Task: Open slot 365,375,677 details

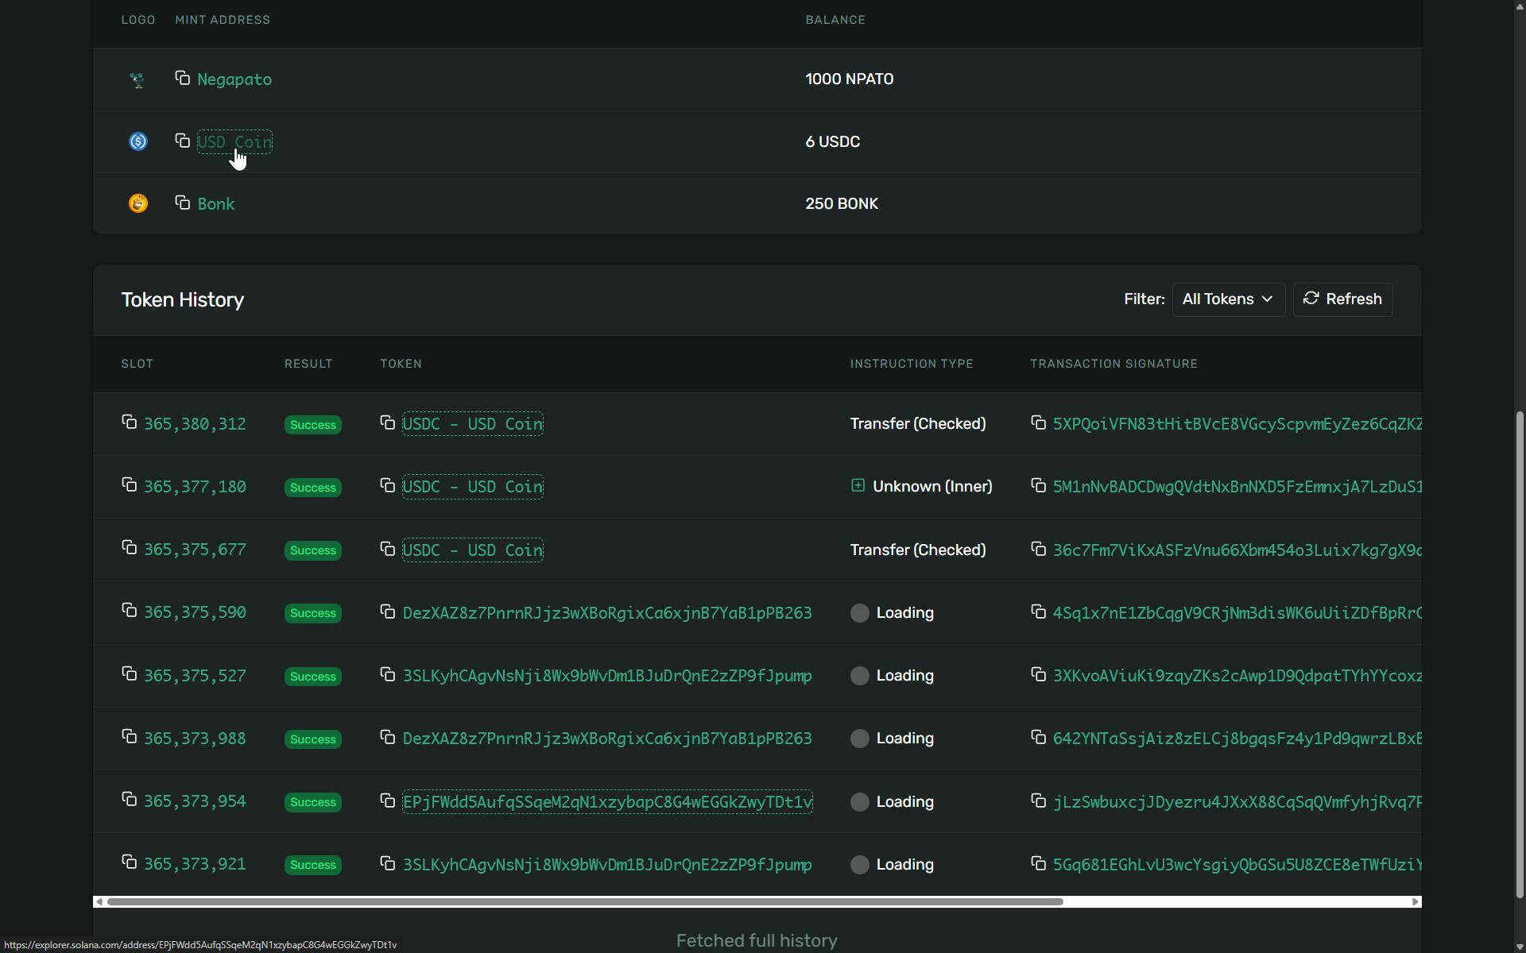Action: click(195, 550)
